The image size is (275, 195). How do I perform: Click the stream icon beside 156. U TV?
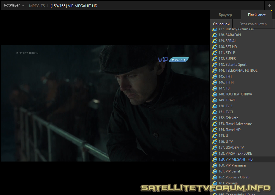pyautogui.click(x=215, y=142)
